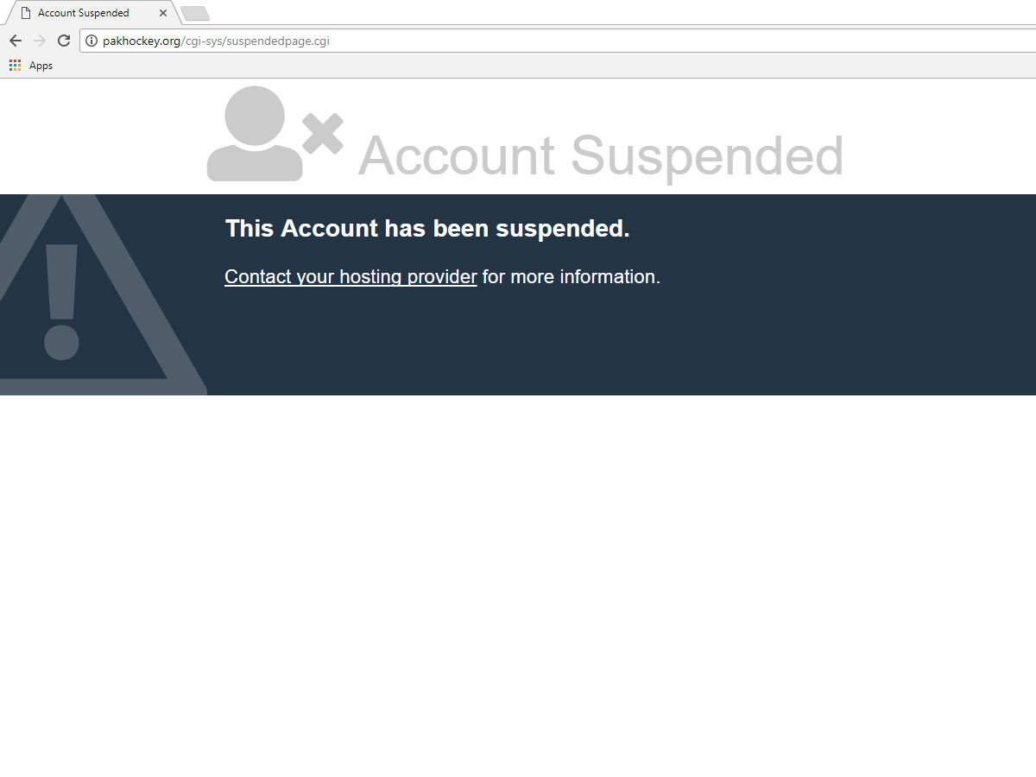The height and width of the screenshot is (777, 1036).
Task: Click the Apps label in bookmarks bar
Action: pyautogui.click(x=41, y=66)
